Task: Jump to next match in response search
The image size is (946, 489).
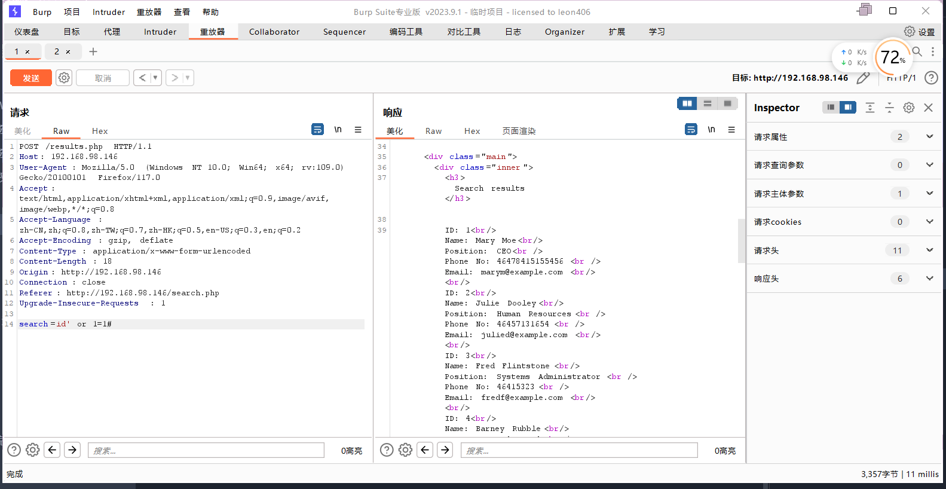Action: coord(445,450)
